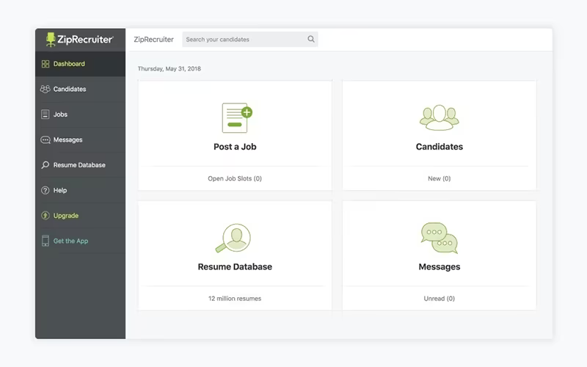The height and width of the screenshot is (367, 587).
Task: Click Unread (0) under Messages card
Action: (x=439, y=299)
